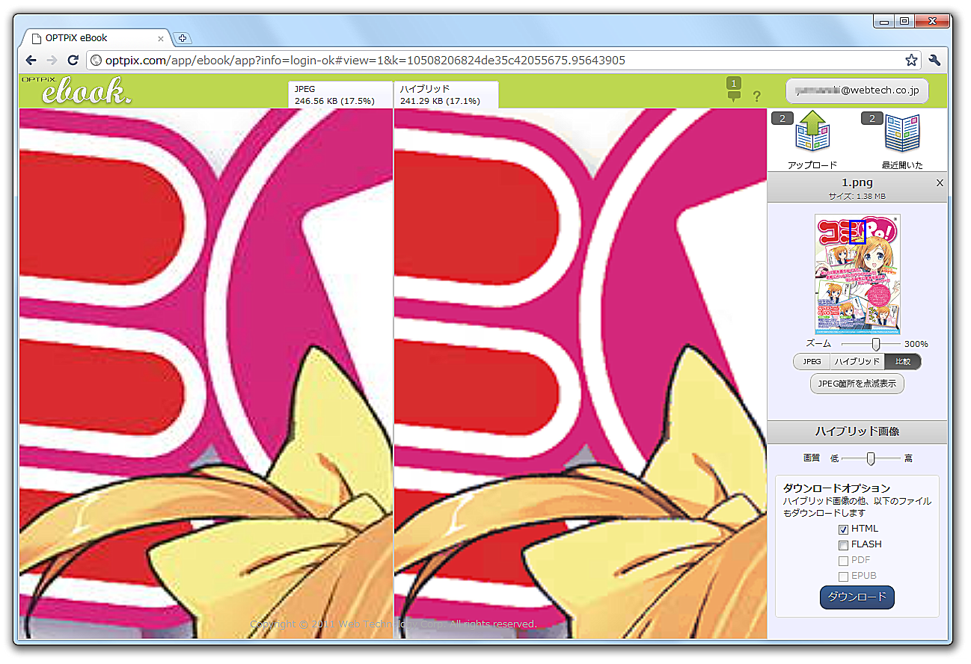Viewport: 971px width, 664px height.
Task: Bookmark this page with the star icon
Action: (911, 60)
